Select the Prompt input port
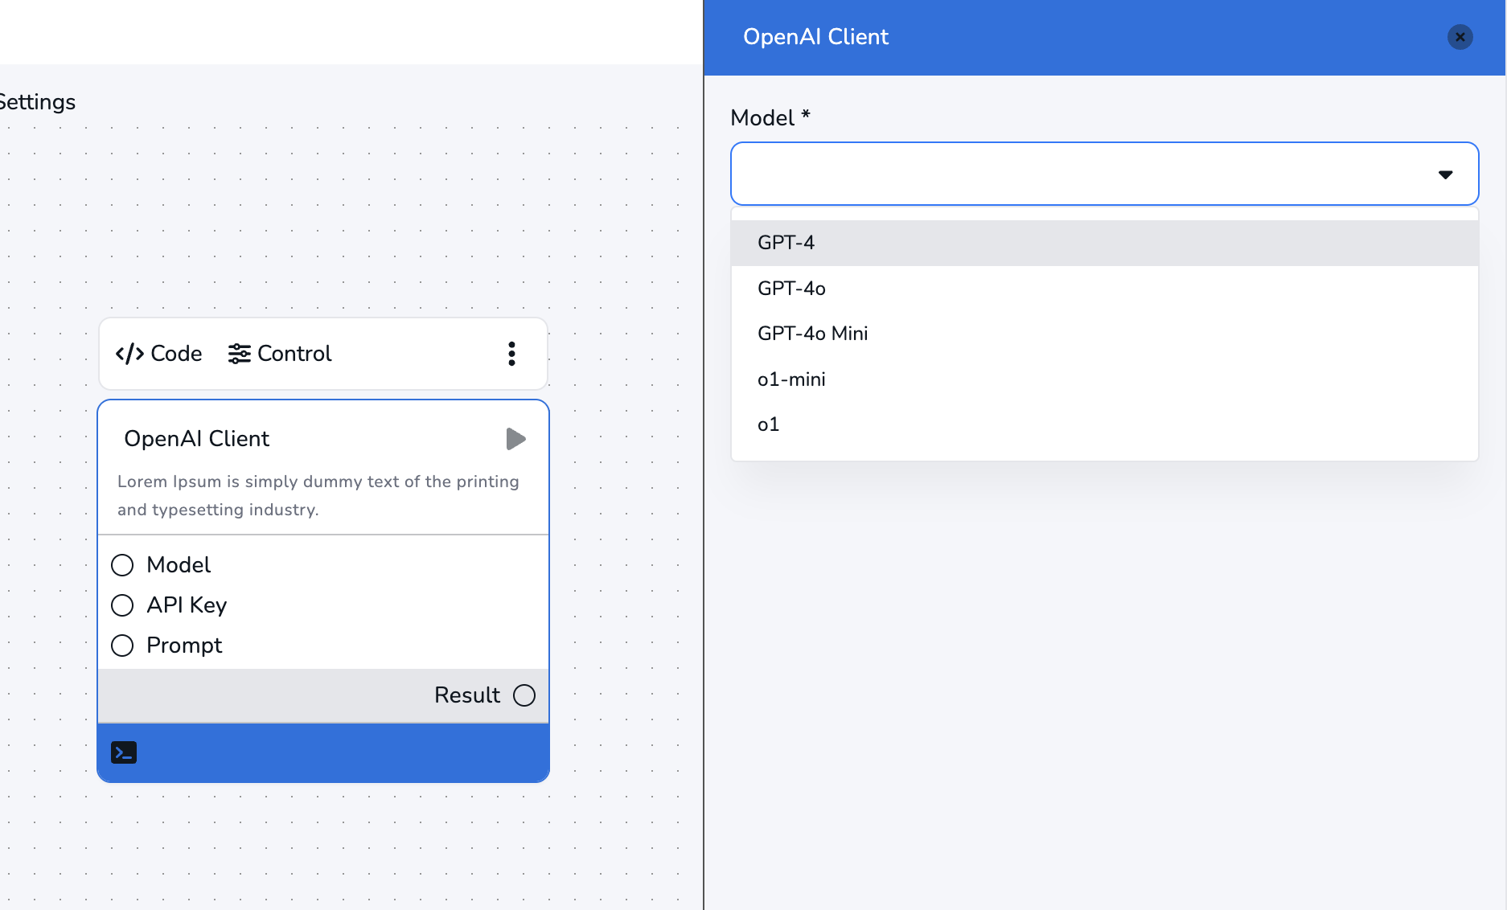 point(122,646)
